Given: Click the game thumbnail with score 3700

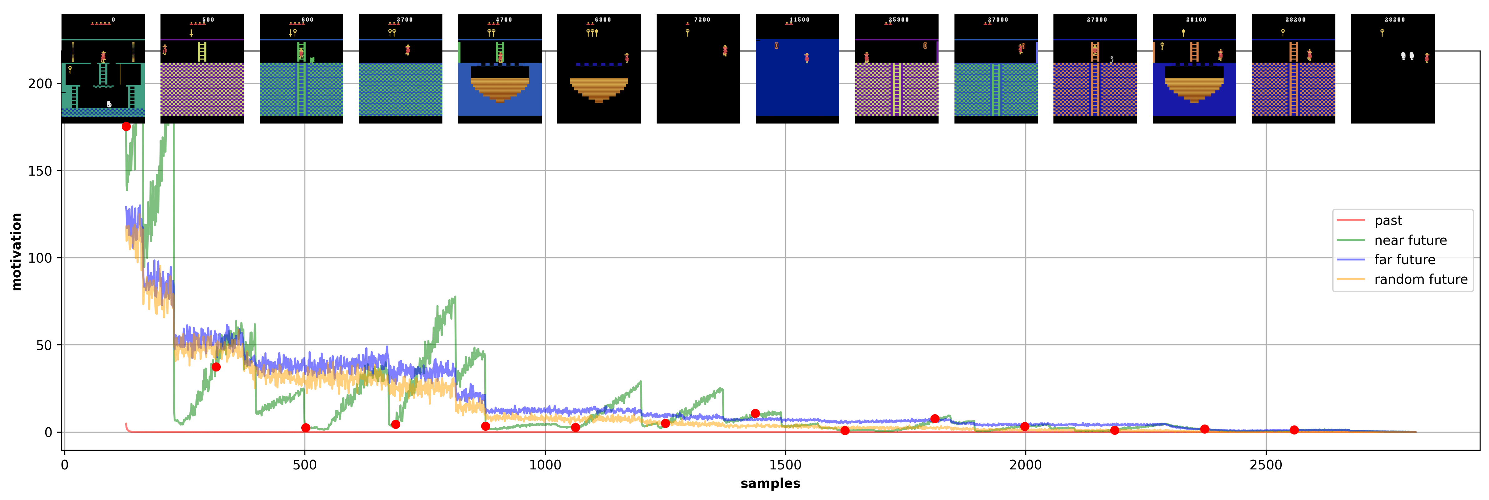Looking at the screenshot, I should tap(400, 69).
